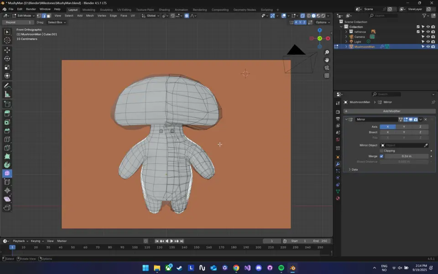The height and width of the screenshot is (274, 438).
Task: Open the File menu
Action: [11, 9]
